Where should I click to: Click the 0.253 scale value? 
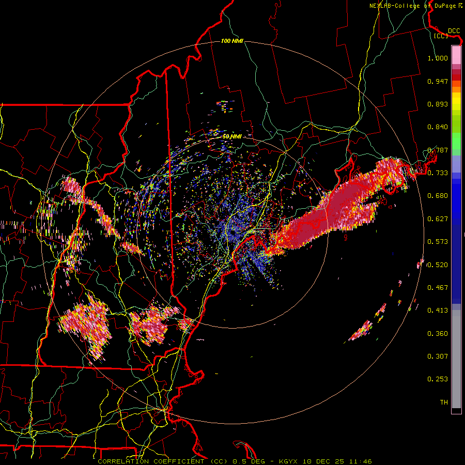click(438, 379)
